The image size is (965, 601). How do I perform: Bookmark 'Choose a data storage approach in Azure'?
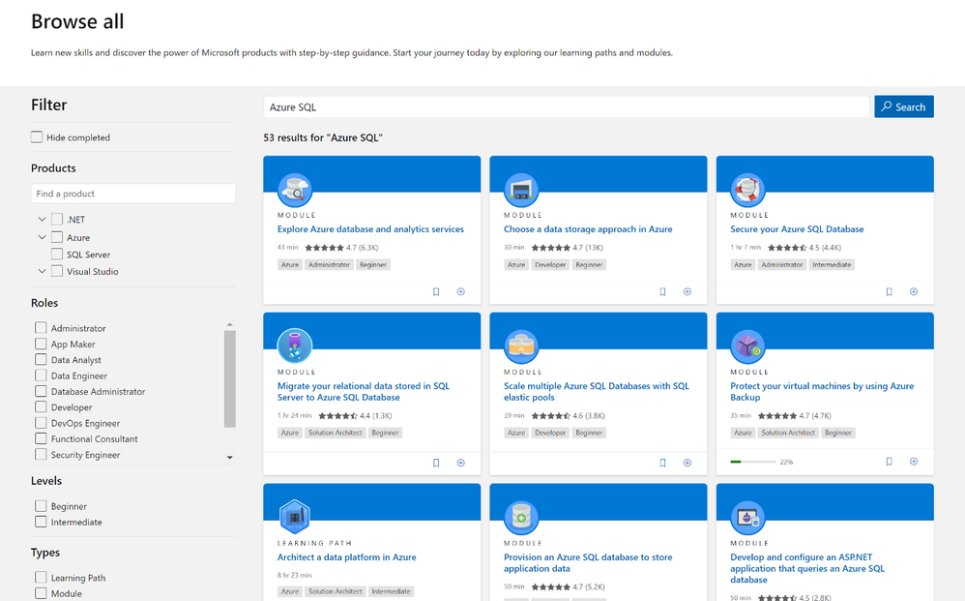click(x=662, y=292)
